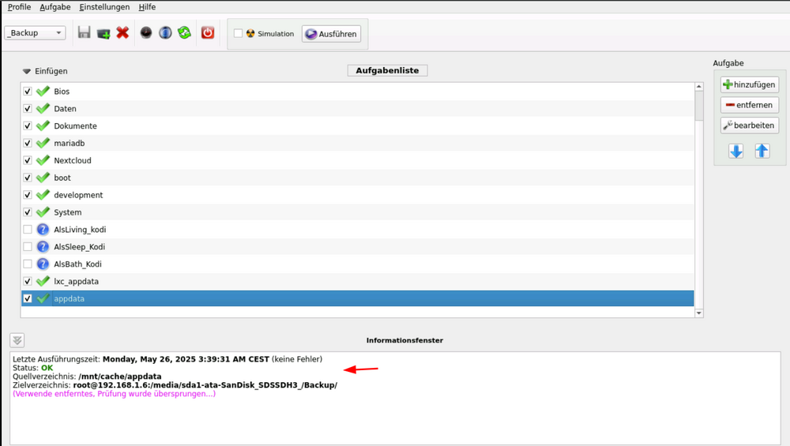Click entfernen to remove the task
The height and width of the screenshot is (446, 790).
pyautogui.click(x=750, y=105)
